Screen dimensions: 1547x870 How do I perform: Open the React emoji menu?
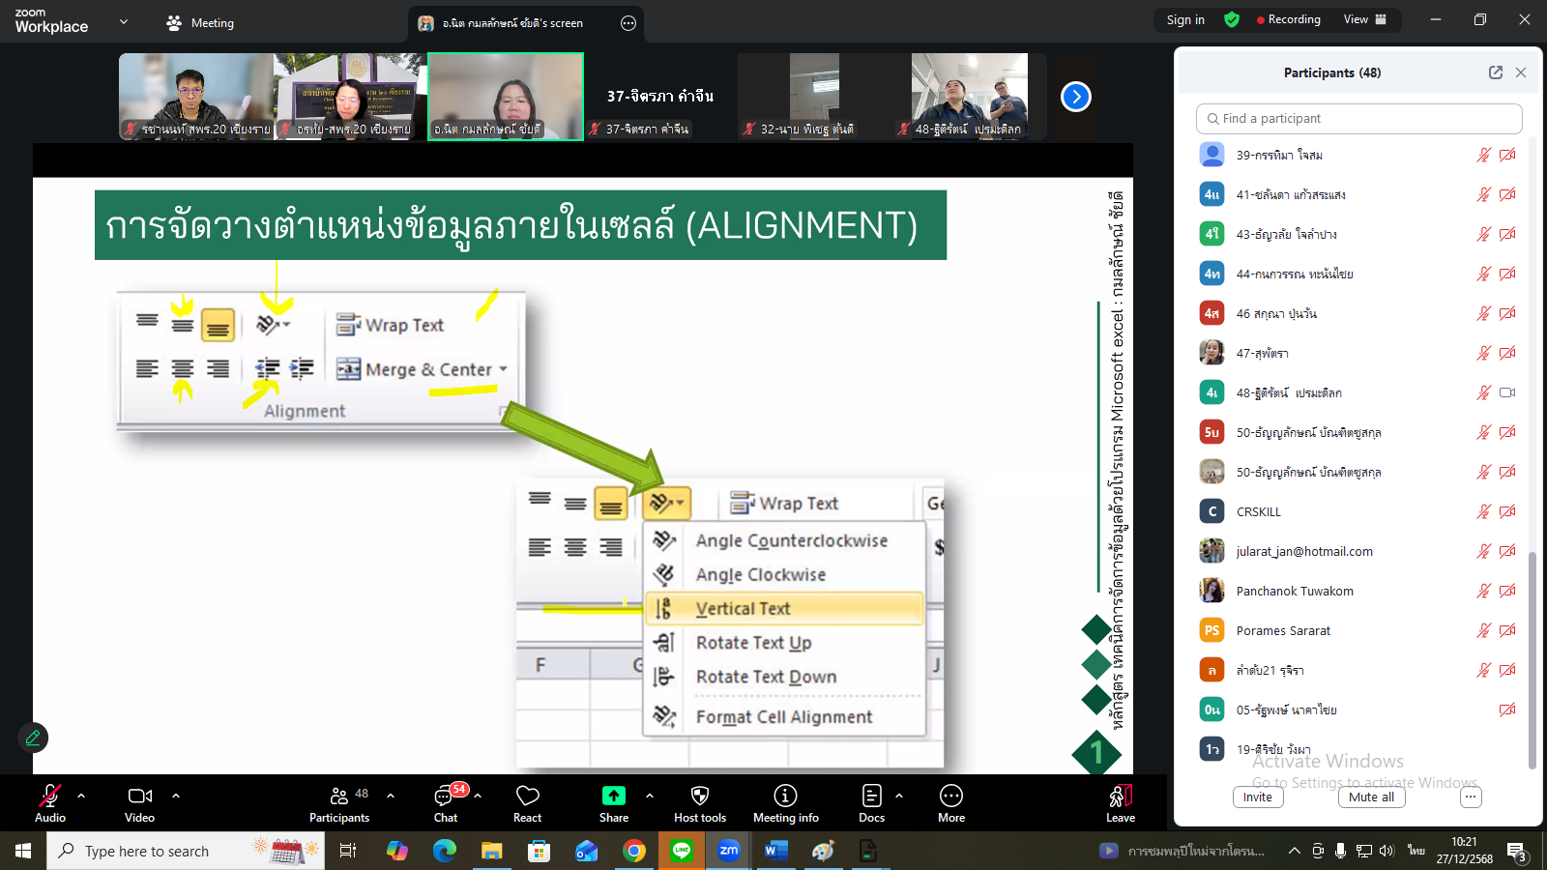[527, 796]
